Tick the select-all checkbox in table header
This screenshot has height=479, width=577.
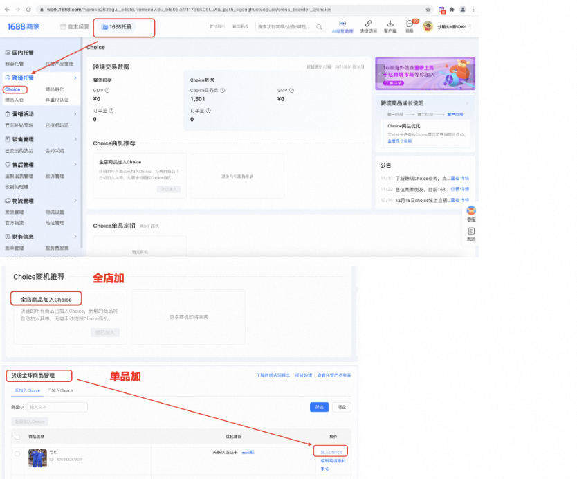pyautogui.click(x=17, y=437)
